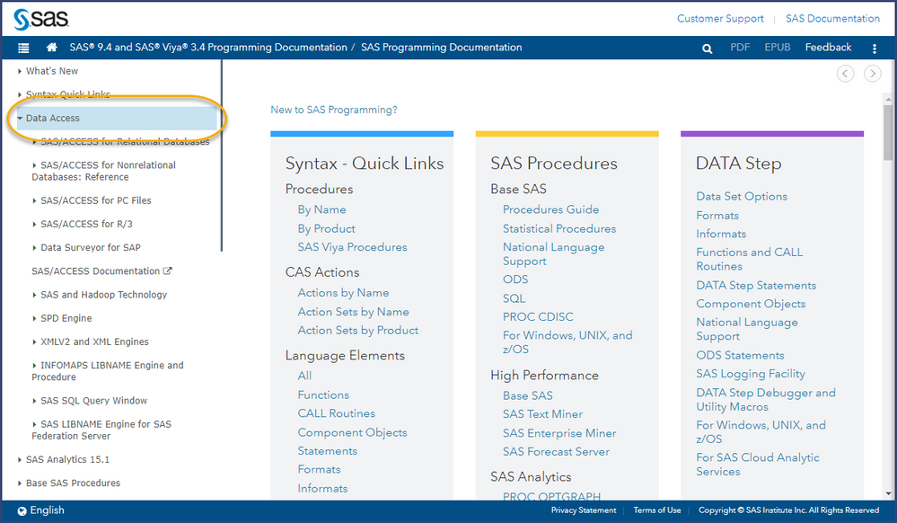Screen dimensions: 897x523
Task: Expand SAS and Hadoop Technology node
Action: [x=34, y=295]
